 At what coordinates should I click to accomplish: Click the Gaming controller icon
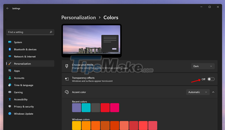10,92
